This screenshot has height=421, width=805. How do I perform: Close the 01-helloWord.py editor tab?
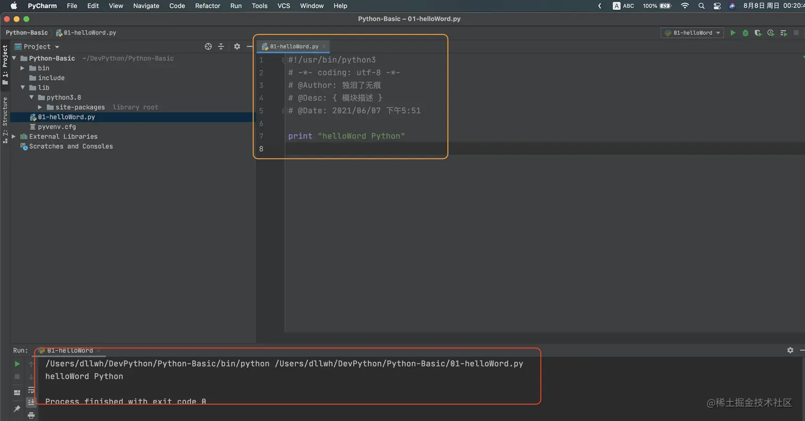pyautogui.click(x=324, y=46)
